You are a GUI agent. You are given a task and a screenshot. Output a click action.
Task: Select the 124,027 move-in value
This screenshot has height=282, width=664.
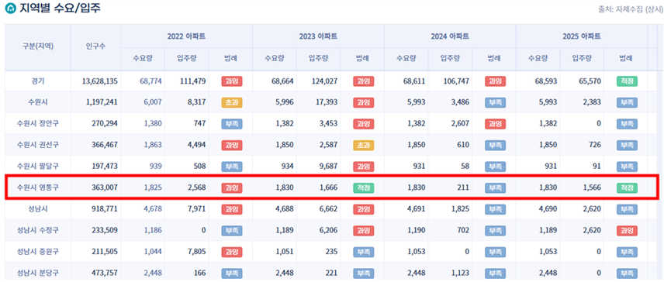(x=325, y=81)
